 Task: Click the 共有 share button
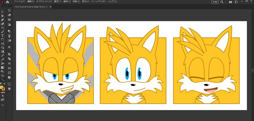click(215, 2)
